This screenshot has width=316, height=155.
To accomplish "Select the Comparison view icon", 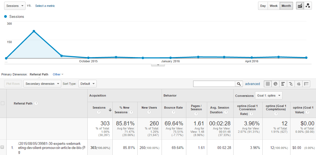I will 291,84.
